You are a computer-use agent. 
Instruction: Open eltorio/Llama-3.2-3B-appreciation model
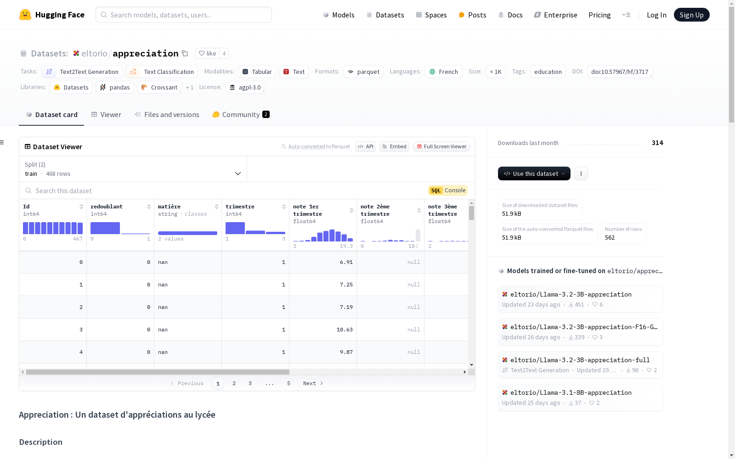coord(580,299)
